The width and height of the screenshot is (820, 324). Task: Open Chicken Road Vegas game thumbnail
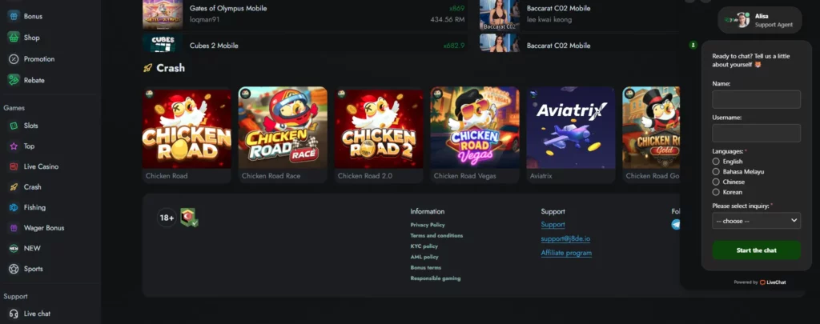click(475, 128)
